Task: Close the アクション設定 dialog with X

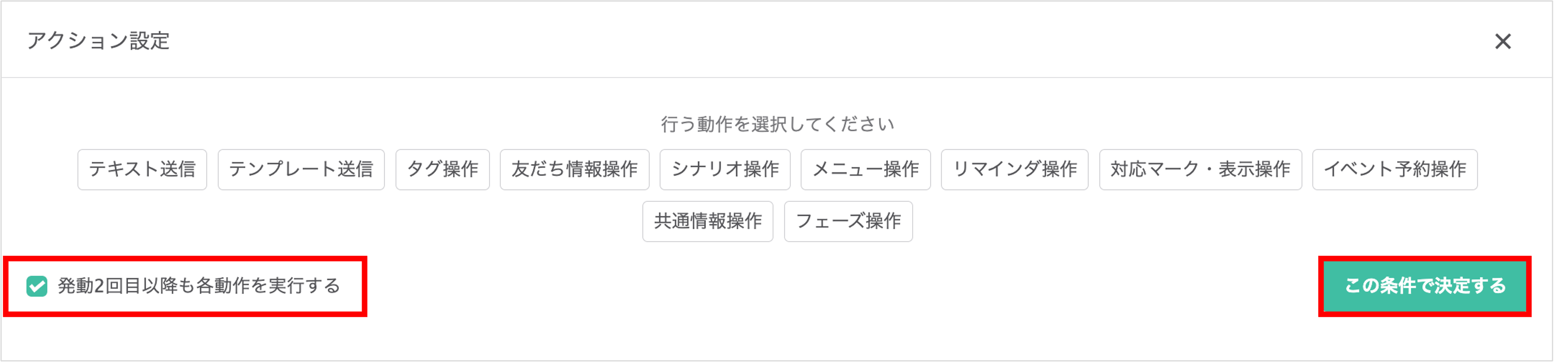Action: [1503, 41]
